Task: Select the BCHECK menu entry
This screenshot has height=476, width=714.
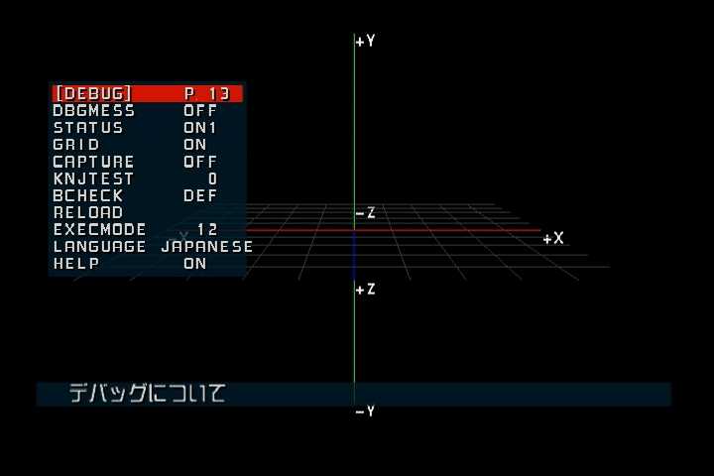Action: pos(88,196)
